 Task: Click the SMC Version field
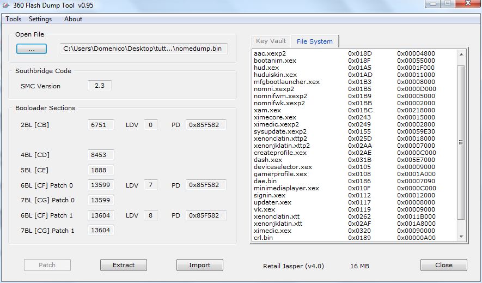100,86
